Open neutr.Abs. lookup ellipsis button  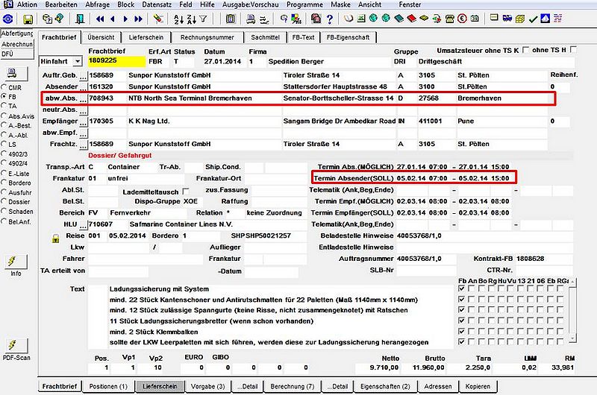[x=83, y=110]
